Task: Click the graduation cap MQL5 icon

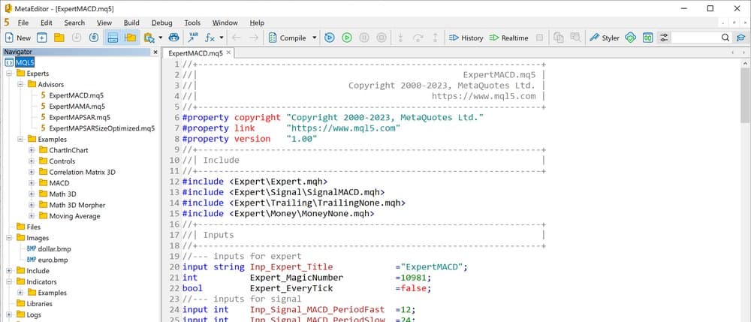Action: tap(740, 38)
